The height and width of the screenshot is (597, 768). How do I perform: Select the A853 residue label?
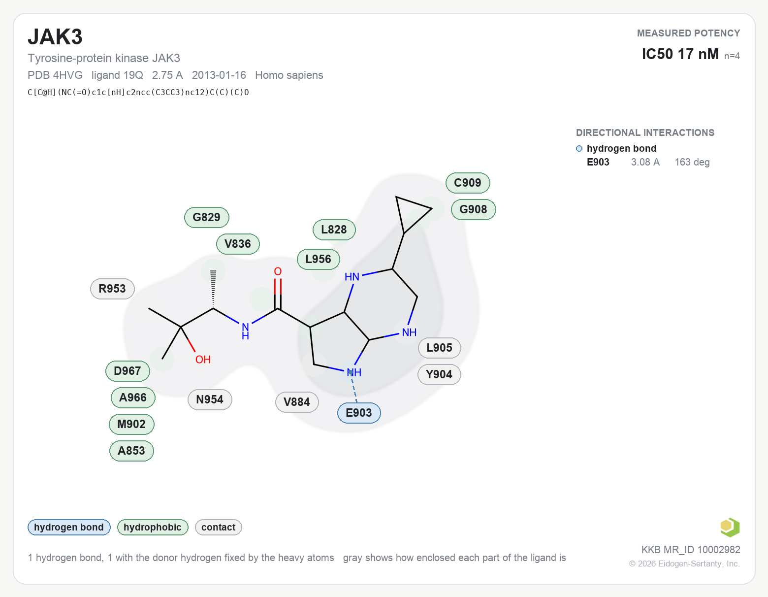point(131,451)
